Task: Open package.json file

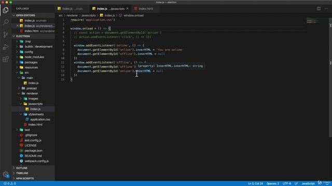Action: 33,150
